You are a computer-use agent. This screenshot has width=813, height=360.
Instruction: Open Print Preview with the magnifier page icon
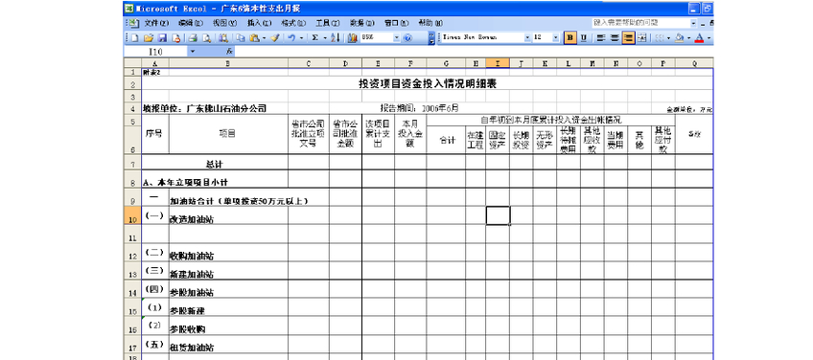pyautogui.click(x=206, y=37)
